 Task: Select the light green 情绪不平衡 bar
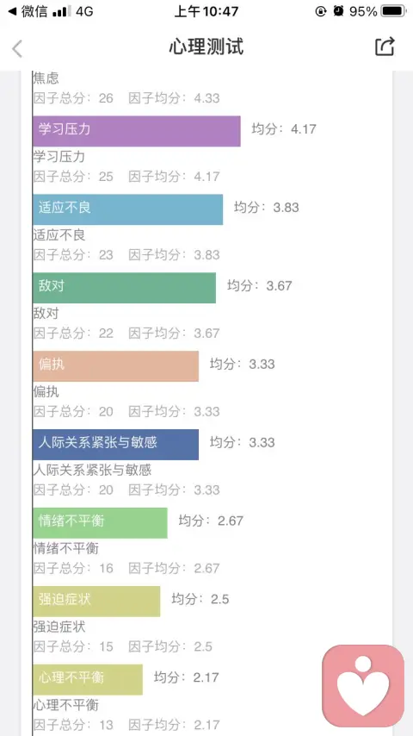tap(100, 523)
